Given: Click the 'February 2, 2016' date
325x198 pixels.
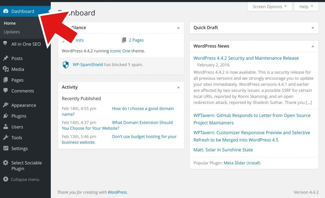Looking at the screenshot, I should click(x=213, y=65).
